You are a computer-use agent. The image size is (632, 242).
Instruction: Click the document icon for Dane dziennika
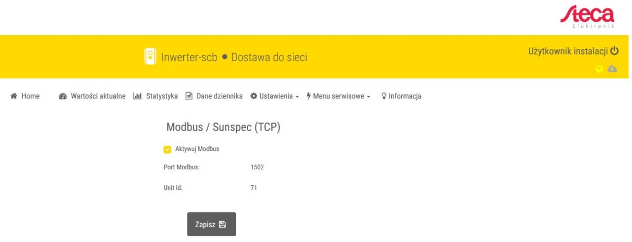(x=189, y=96)
